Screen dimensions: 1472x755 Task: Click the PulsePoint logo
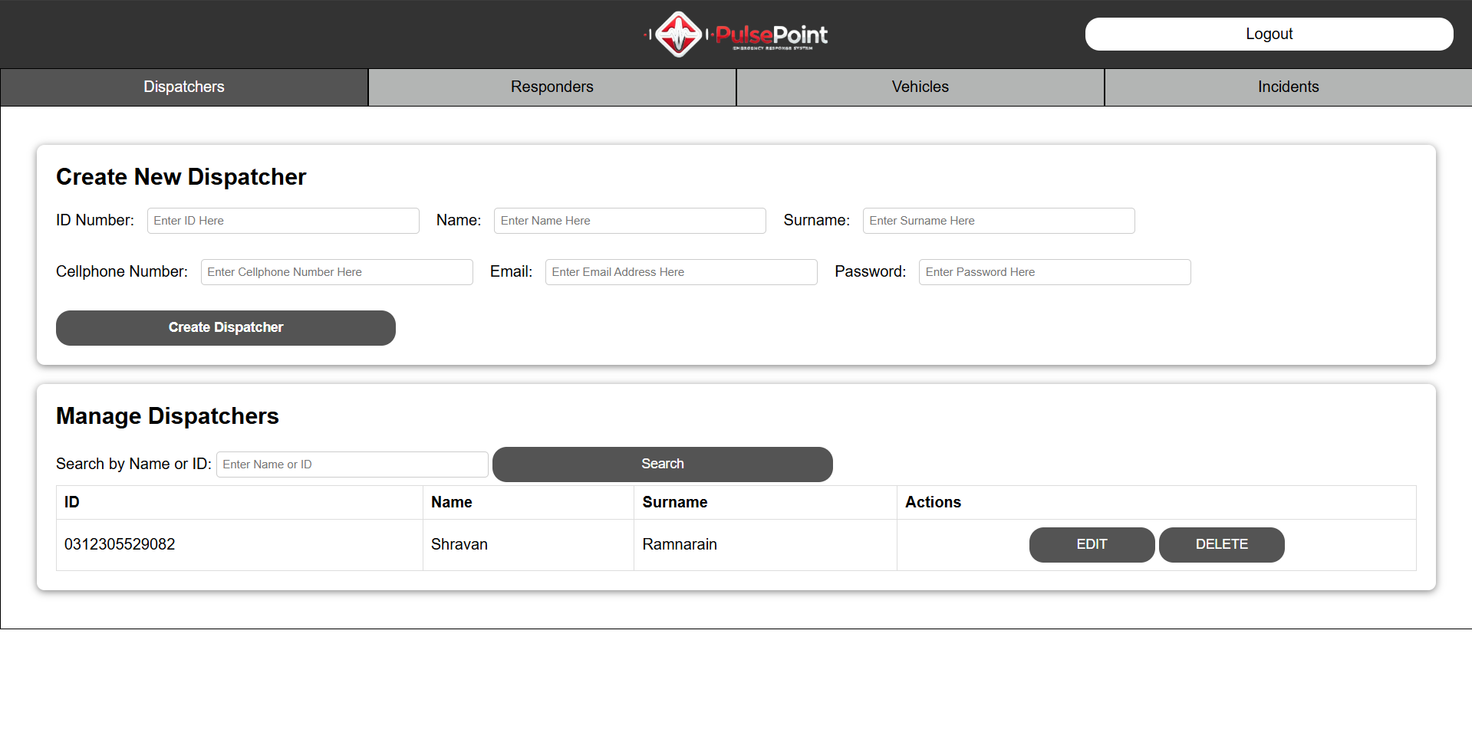tap(736, 34)
